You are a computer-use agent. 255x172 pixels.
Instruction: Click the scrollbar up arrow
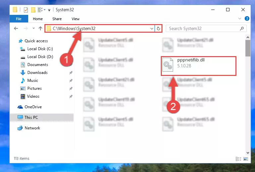click(x=248, y=37)
